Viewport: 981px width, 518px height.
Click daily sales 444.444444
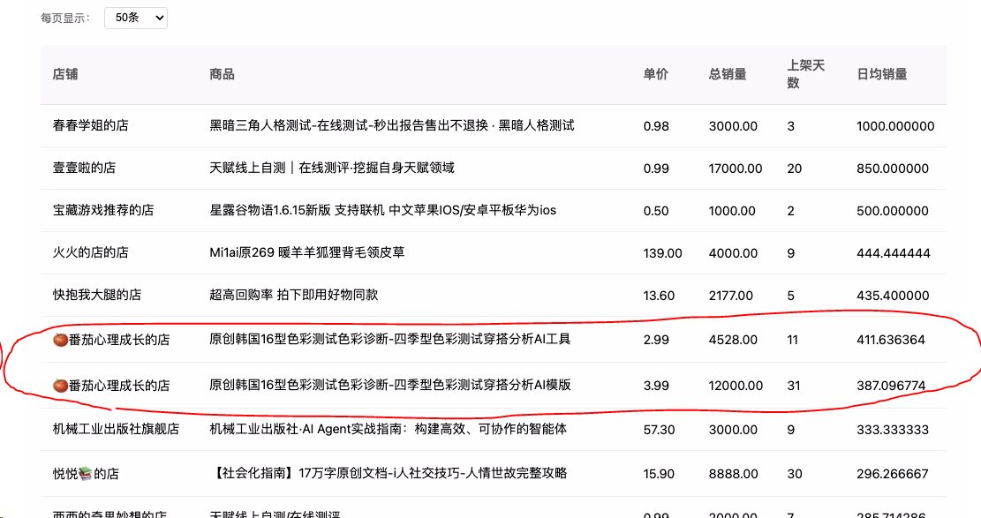tap(894, 253)
